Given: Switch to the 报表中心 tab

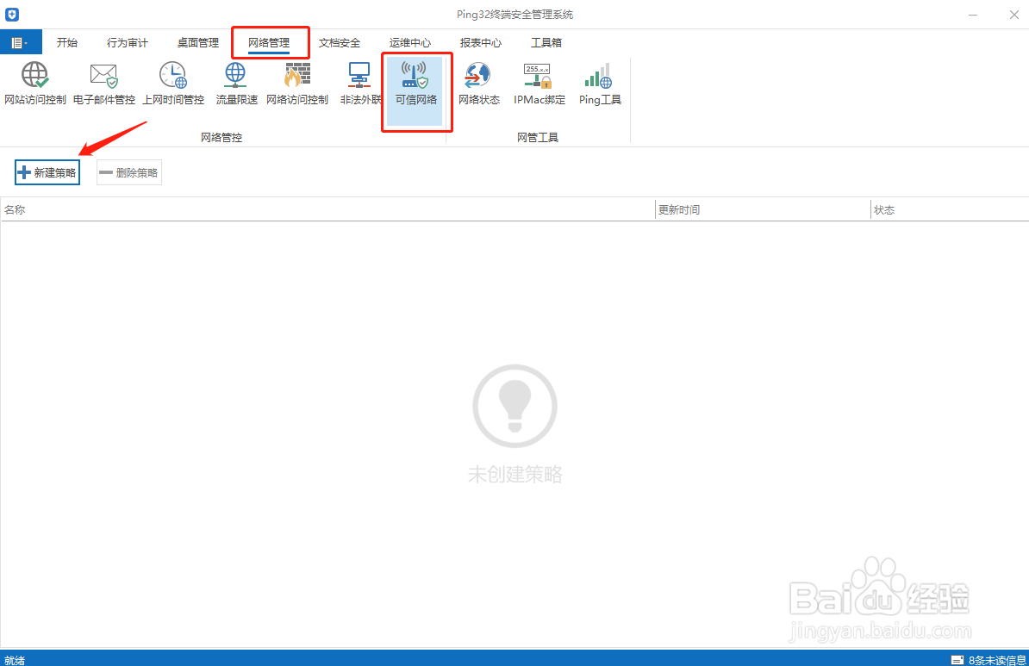Looking at the screenshot, I should (480, 43).
